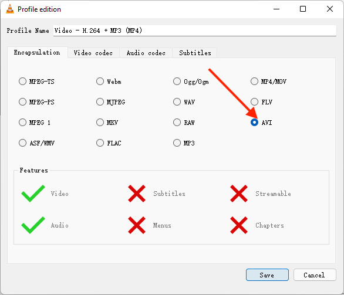Click the red X beside Streamable feature
Screen dimensions: 344x295
(x=239, y=194)
